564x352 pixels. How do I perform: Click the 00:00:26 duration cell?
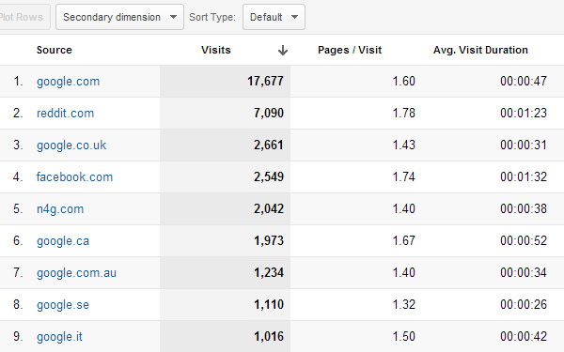click(x=524, y=304)
